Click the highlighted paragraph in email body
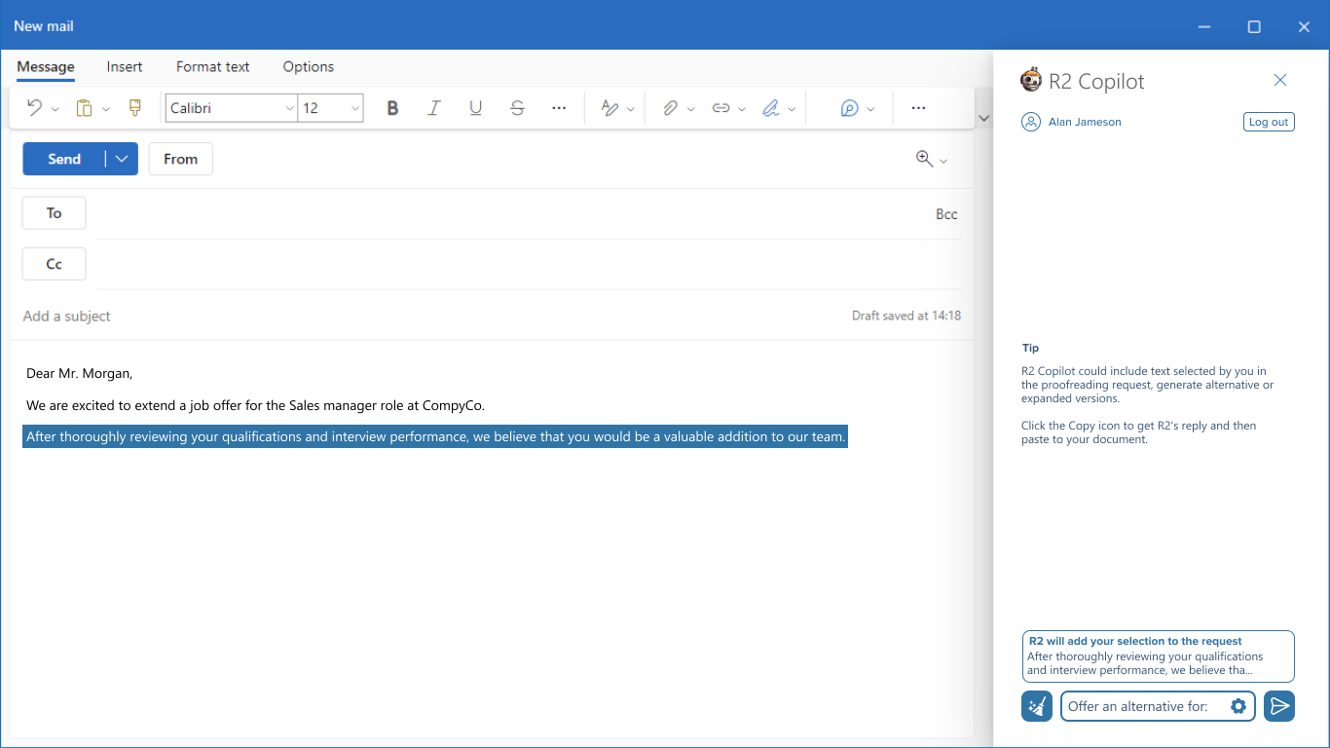 [435, 436]
